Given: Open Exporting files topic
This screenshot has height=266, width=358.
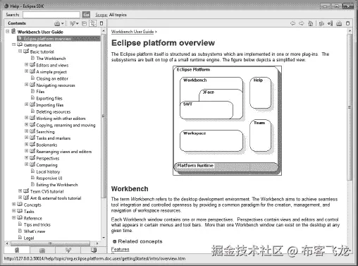Looking at the screenshot, I should 49,98.
